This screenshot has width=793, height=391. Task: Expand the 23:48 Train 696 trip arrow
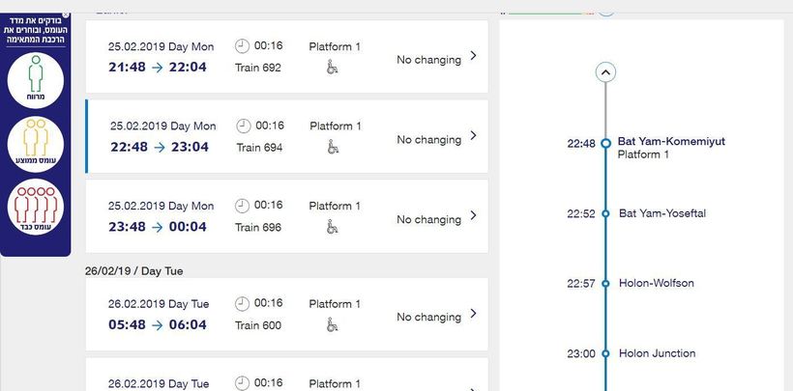click(x=473, y=216)
